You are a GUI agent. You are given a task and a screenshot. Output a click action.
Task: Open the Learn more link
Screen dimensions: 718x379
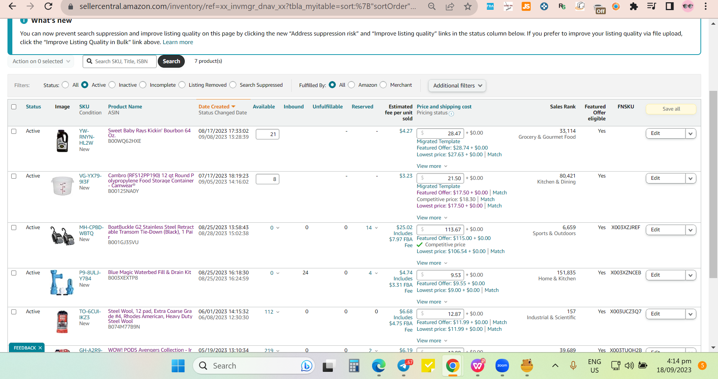(178, 42)
